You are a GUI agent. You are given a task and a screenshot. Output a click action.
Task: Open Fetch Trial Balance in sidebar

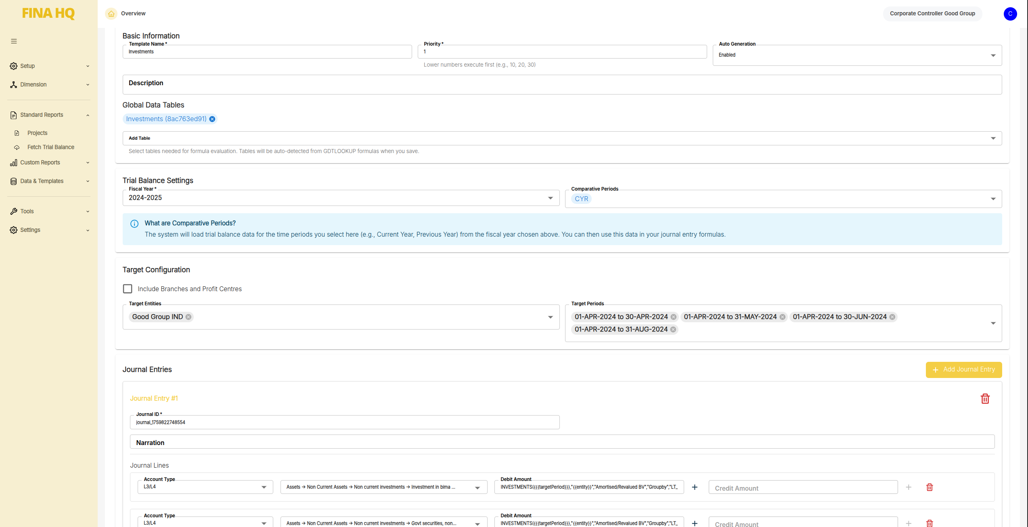coord(51,147)
